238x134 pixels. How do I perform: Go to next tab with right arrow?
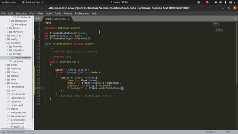[39, 19]
